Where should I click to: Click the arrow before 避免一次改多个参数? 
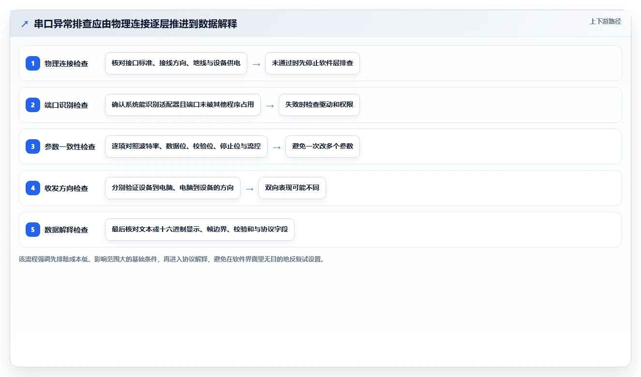pyautogui.click(x=277, y=147)
